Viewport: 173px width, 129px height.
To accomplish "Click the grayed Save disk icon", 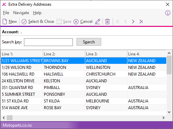I will (x=59, y=21).
